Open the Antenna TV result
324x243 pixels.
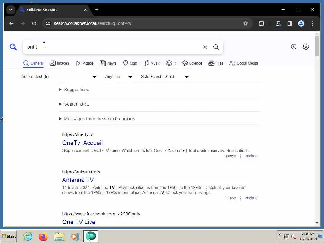click(x=78, y=180)
